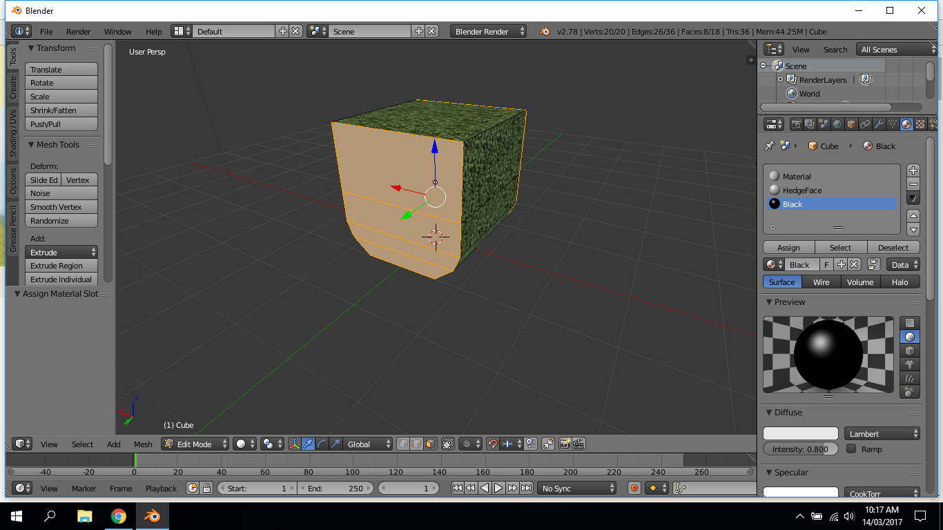
Task: Open the Object properties tab cube icon
Action: point(851,124)
